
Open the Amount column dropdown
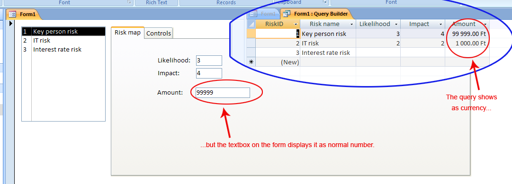[x=485, y=24]
